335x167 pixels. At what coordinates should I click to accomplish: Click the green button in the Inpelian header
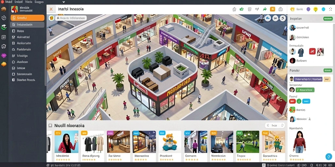click(328, 19)
